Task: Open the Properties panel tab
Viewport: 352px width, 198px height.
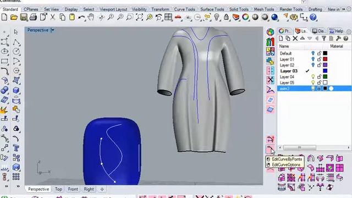Action: point(285,31)
